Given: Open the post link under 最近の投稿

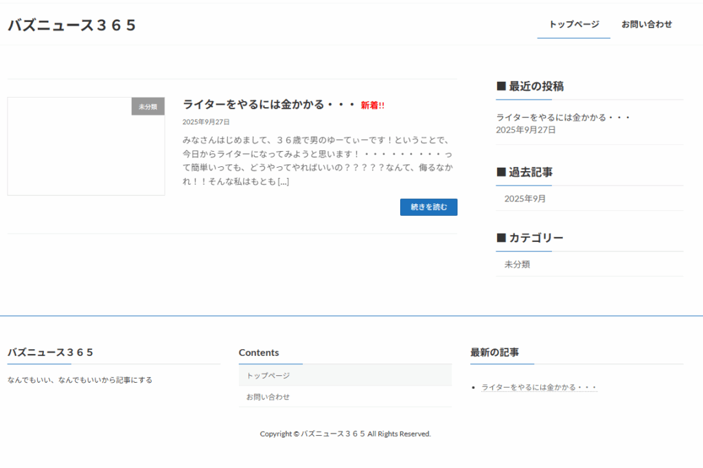Looking at the screenshot, I should pyautogui.click(x=563, y=118).
